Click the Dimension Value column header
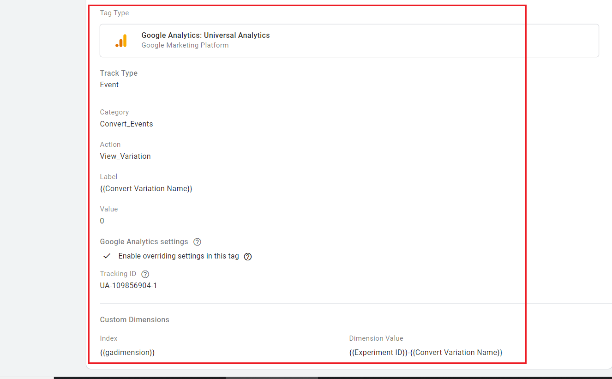Image resolution: width=612 pixels, height=379 pixels. tap(376, 338)
